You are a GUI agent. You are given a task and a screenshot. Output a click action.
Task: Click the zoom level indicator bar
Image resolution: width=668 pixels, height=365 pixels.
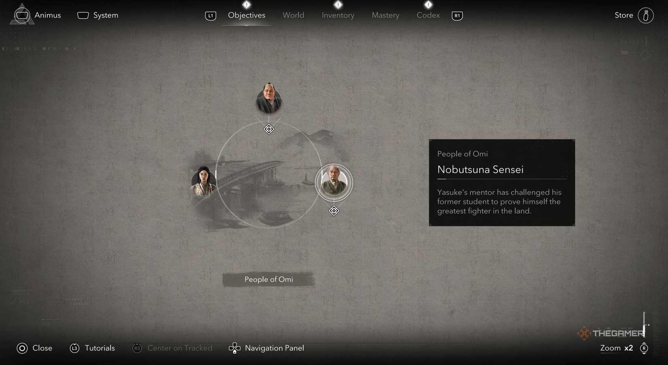point(645,324)
